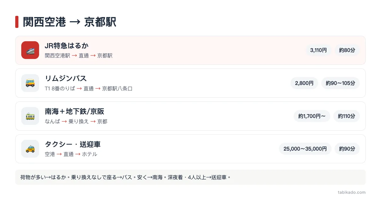The height and width of the screenshot is (208, 381).
Task: Click the route text 関西空港駅 → 直通 → 京都駅
Action: pos(79,55)
